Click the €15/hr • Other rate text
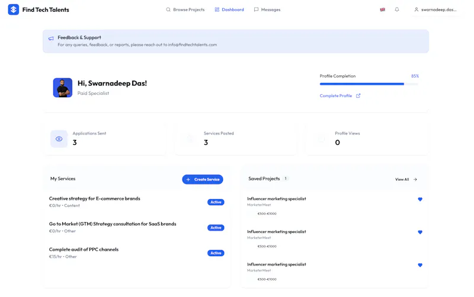The width and height of the screenshot is (474, 297). pos(63,257)
